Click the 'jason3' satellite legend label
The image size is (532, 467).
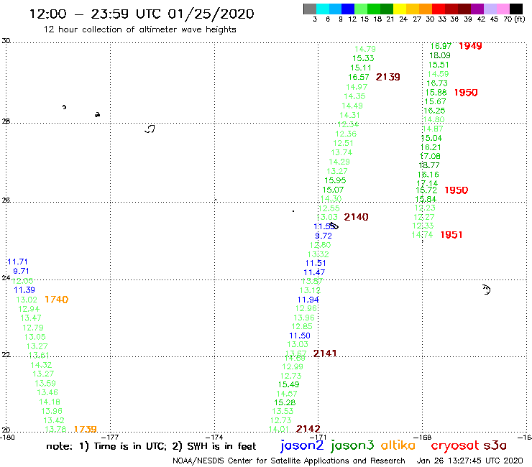coord(352,445)
